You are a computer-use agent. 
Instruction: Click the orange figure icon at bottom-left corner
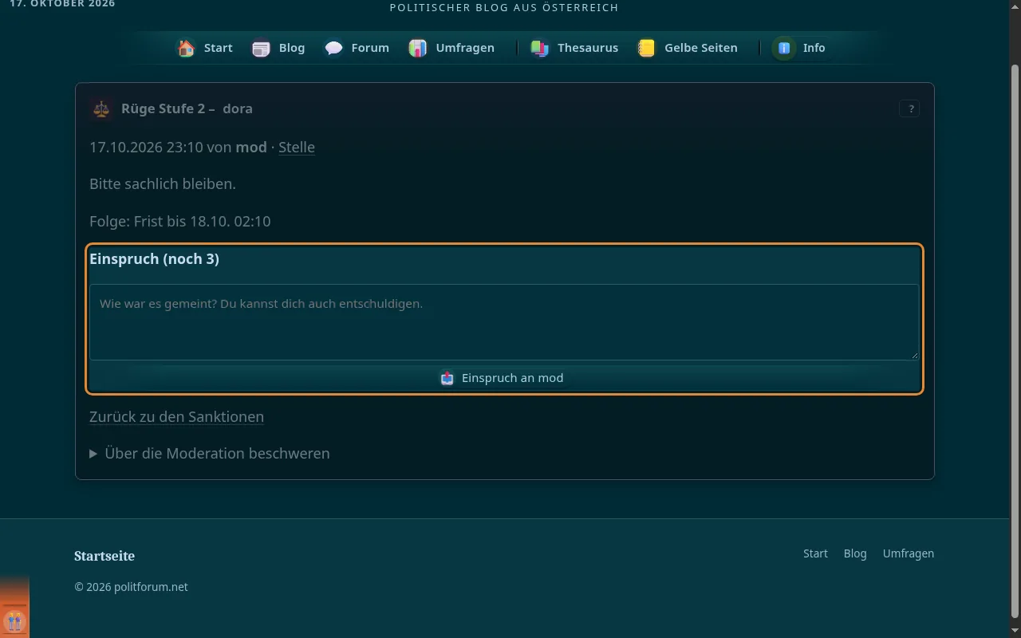click(14, 621)
